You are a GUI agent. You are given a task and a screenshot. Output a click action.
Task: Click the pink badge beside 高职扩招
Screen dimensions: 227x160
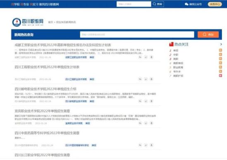pyautogui.click(x=220, y=75)
